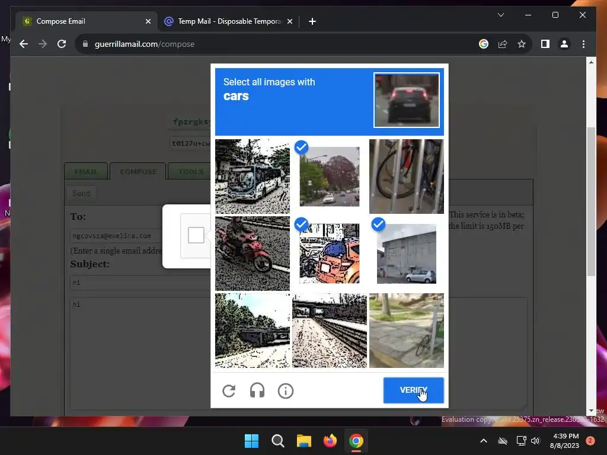Select the bridge over trees image tile
Image resolution: width=607 pixels, height=455 pixels.
coord(253,331)
